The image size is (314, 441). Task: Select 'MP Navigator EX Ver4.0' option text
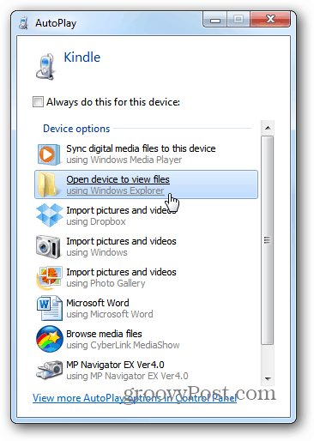pos(115,365)
